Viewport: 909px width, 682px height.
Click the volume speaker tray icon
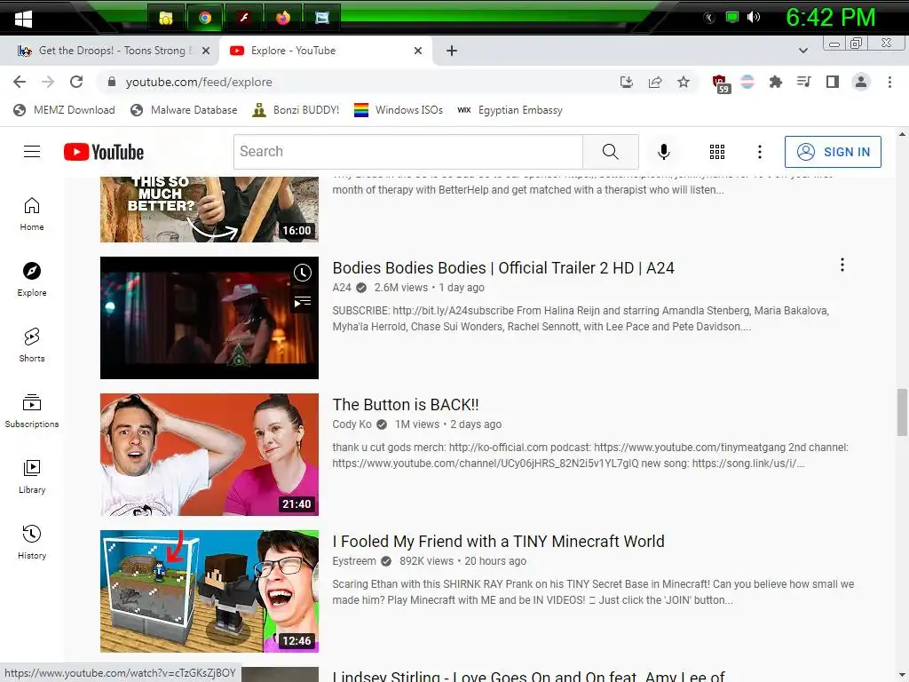[x=753, y=18]
